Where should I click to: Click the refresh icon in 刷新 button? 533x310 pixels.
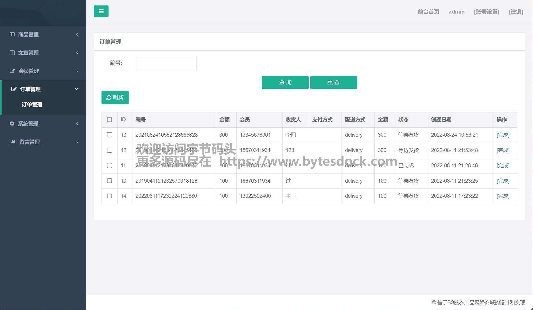(109, 98)
